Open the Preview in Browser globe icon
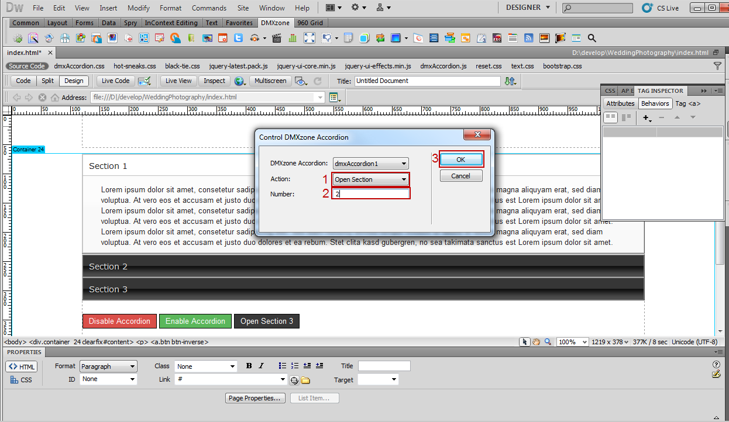 [240, 81]
